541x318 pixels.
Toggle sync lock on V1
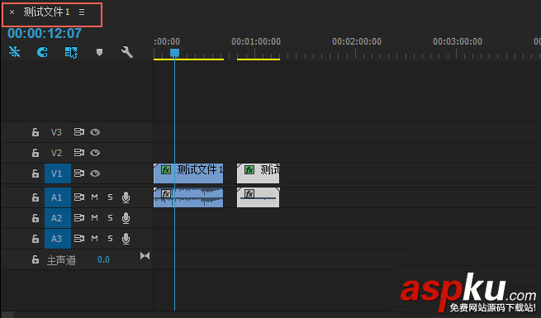(79, 173)
